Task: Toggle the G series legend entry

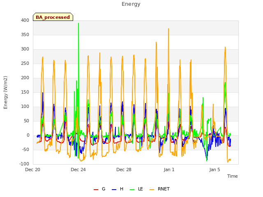Action: point(99,189)
